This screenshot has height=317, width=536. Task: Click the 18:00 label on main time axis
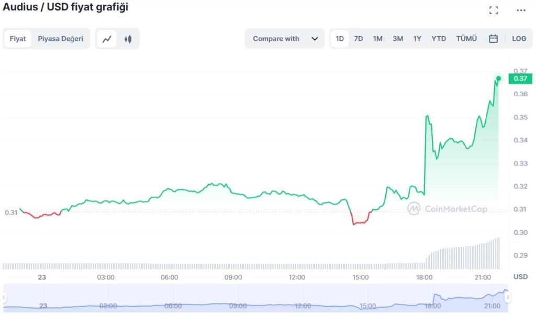(x=424, y=277)
